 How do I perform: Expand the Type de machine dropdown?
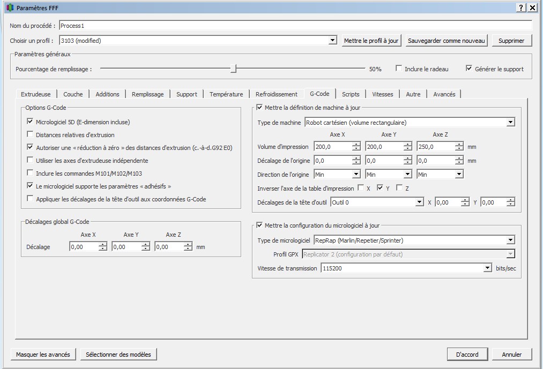(x=510, y=123)
